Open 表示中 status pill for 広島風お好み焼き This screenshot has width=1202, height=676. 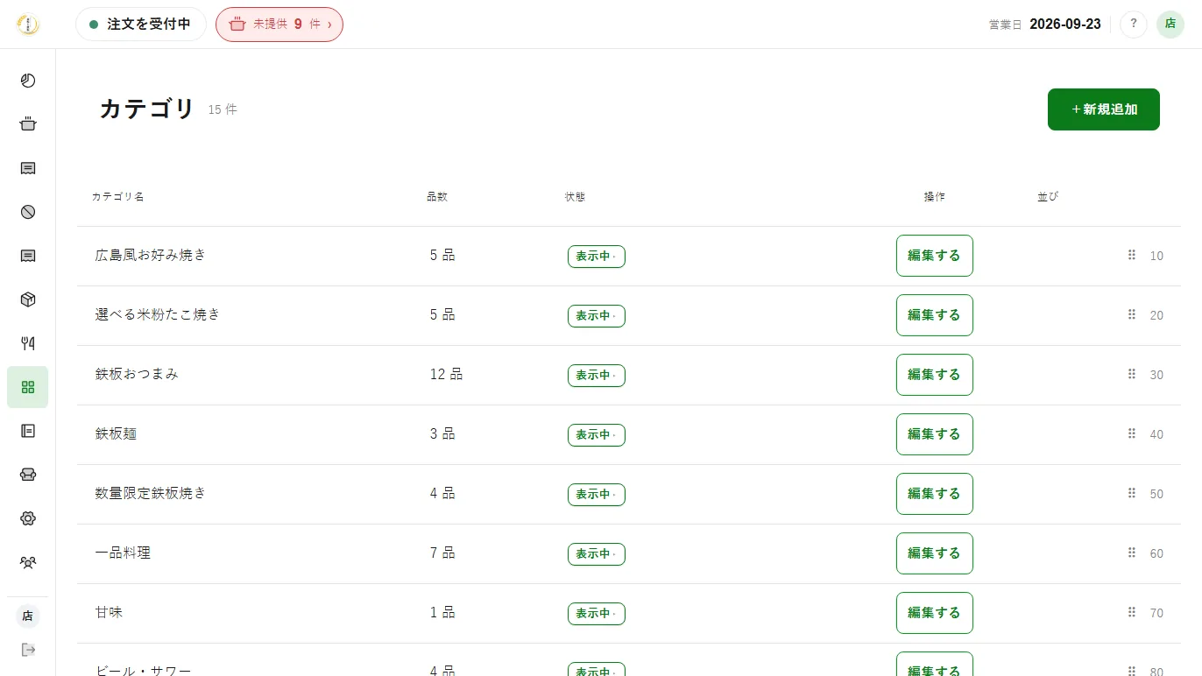tap(597, 257)
